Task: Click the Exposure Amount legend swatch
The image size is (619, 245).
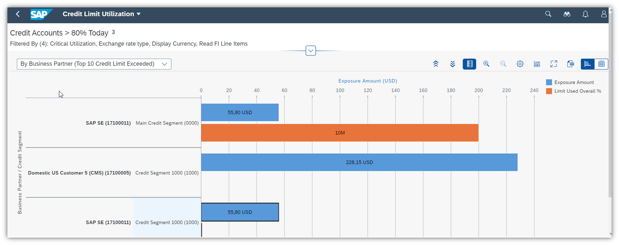Action: pos(549,82)
